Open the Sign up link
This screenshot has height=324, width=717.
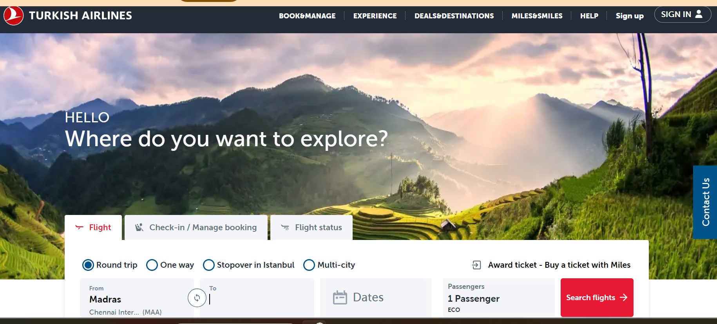pyautogui.click(x=630, y=16)
